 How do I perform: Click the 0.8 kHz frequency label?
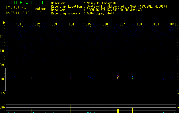(x=2, y=79)
